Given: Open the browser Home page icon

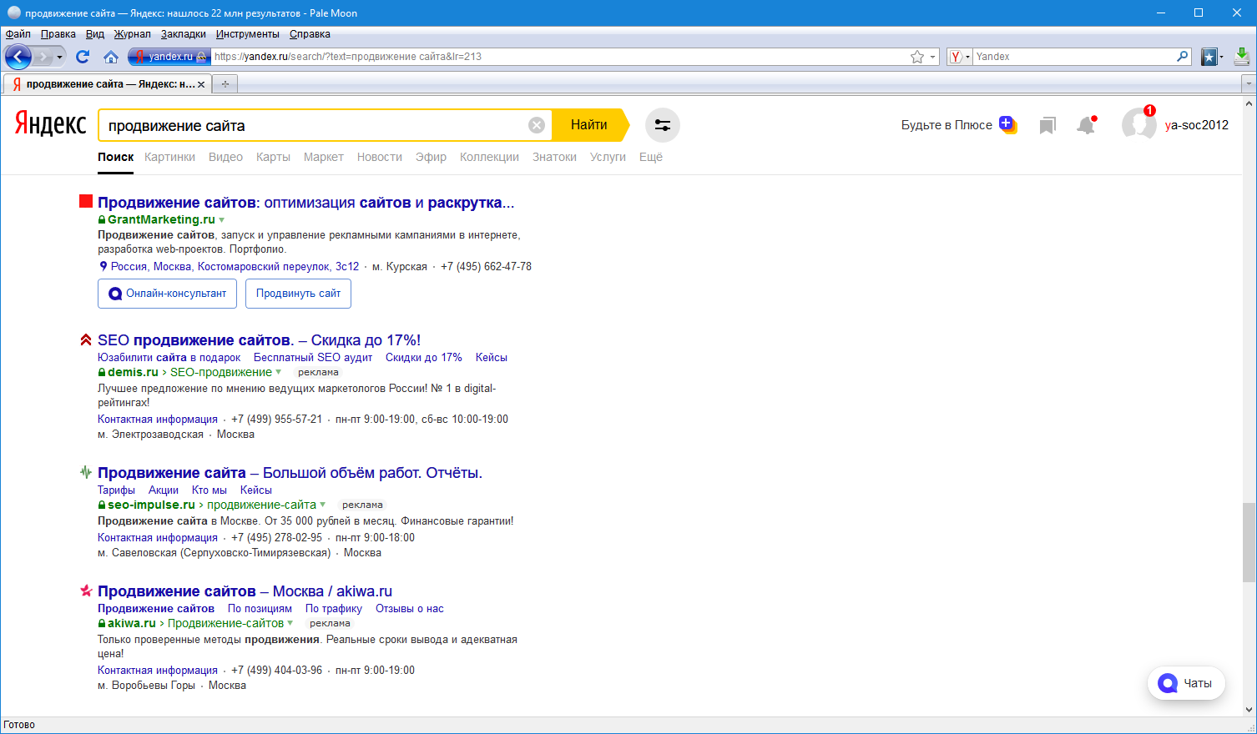Looking at the screenshot, I should pyautogui.click(x=111, y=57).
